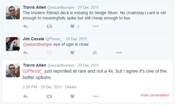View tweet activity analytics bar chart icon
Image resolution: width=177 pixels, height=106 pixels.
point(94,52)
